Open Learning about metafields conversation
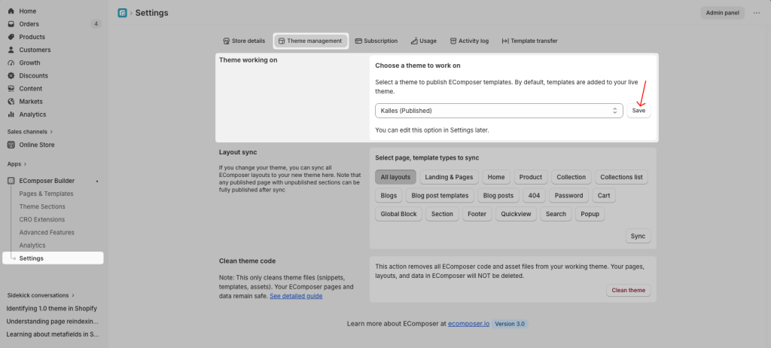 [x=53, y=334]
